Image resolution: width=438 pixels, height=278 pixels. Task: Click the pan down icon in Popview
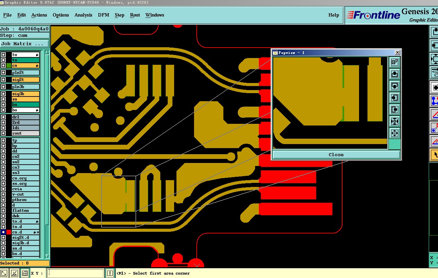pos(394,86)
